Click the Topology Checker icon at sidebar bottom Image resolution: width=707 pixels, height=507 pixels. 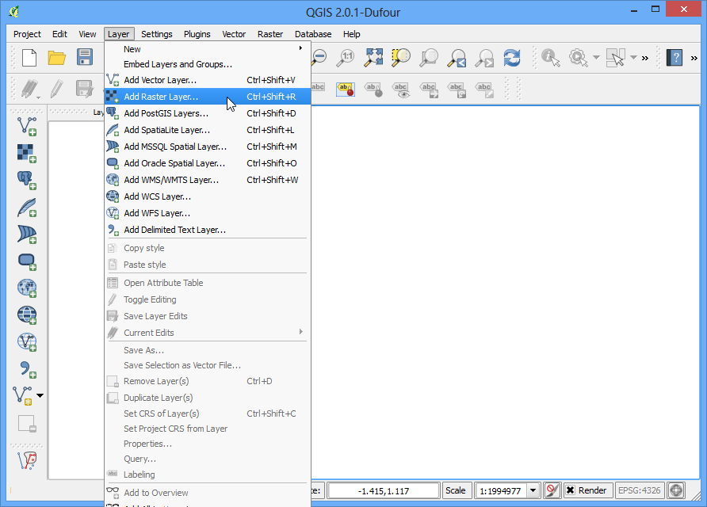pyautogui.click(x=27, y=460)
